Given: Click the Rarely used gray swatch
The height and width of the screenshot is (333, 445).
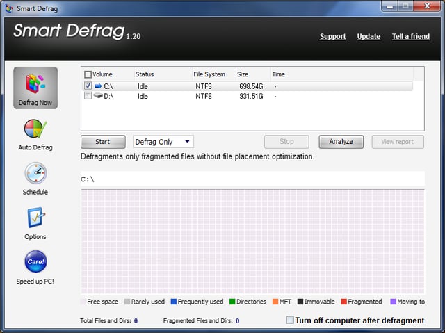Looking at the screenshot, I should (x=127, y=302).
